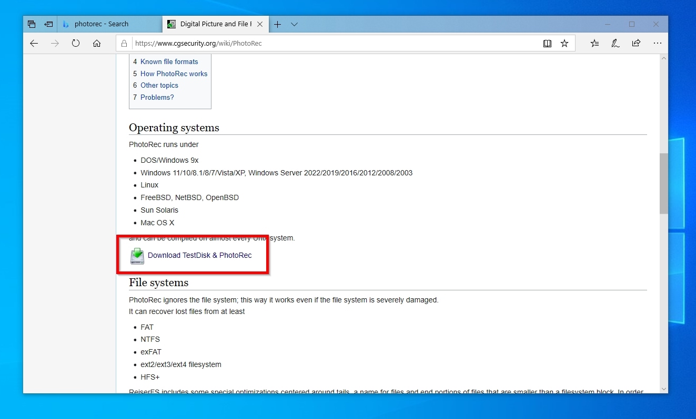
Task: Click the page vertical scrollbar thumb
Action: click(664, 184)
